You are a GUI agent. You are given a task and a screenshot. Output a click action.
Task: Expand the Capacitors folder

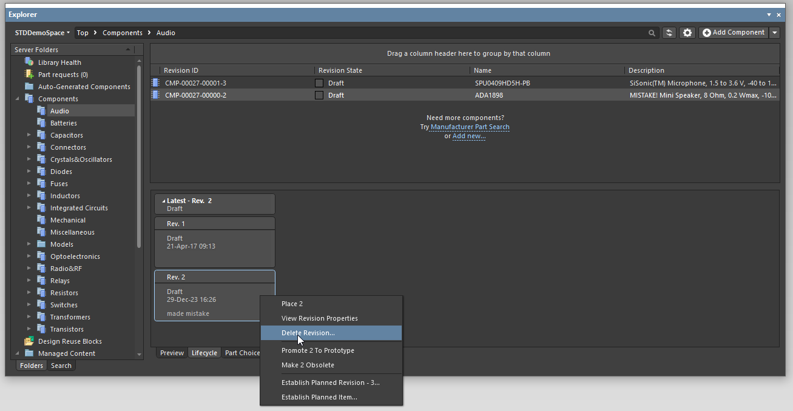pyautogui.click(x=29, y=135)
